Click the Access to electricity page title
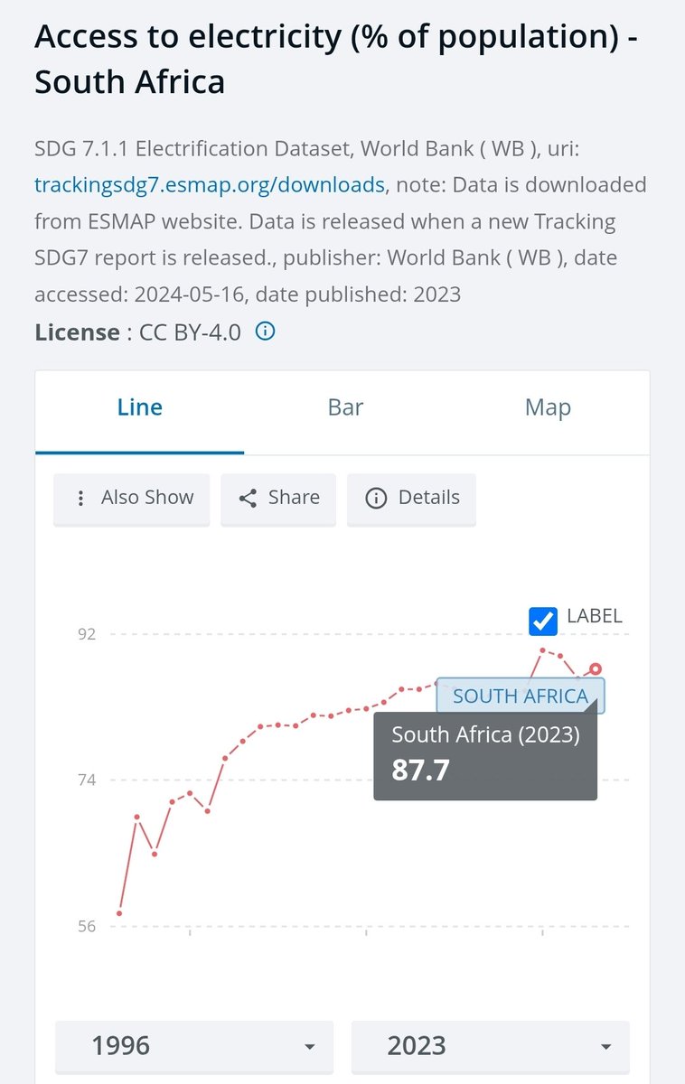685x1084 pixels. (336, 61)
